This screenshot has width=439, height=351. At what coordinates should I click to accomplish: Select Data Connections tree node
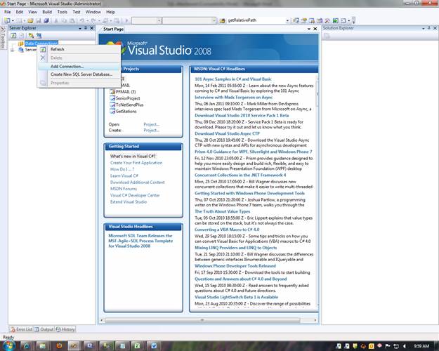pos(41,44)
